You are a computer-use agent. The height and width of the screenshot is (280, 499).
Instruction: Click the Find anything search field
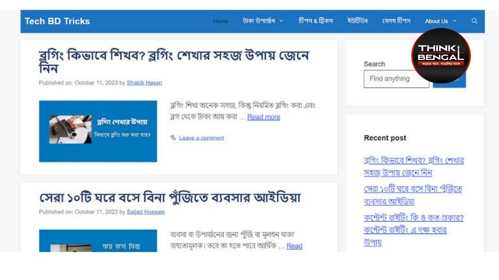[x=396, y=79]
